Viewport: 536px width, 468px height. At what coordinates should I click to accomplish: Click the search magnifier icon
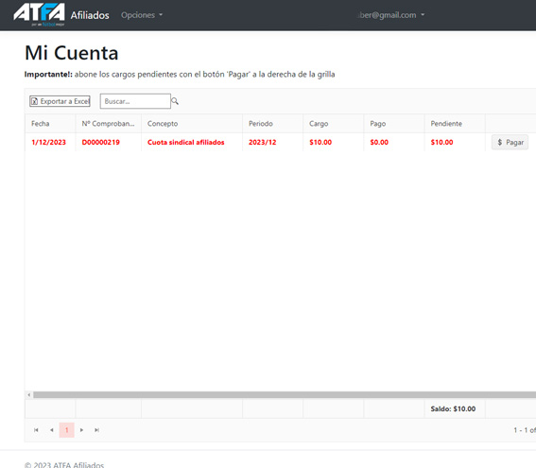click(175, 101)
